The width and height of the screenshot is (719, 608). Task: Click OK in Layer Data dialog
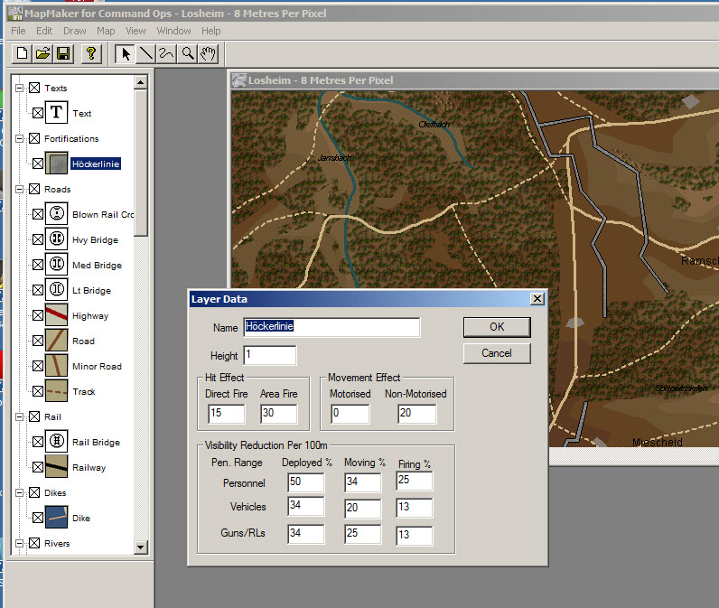click(496, 327)
